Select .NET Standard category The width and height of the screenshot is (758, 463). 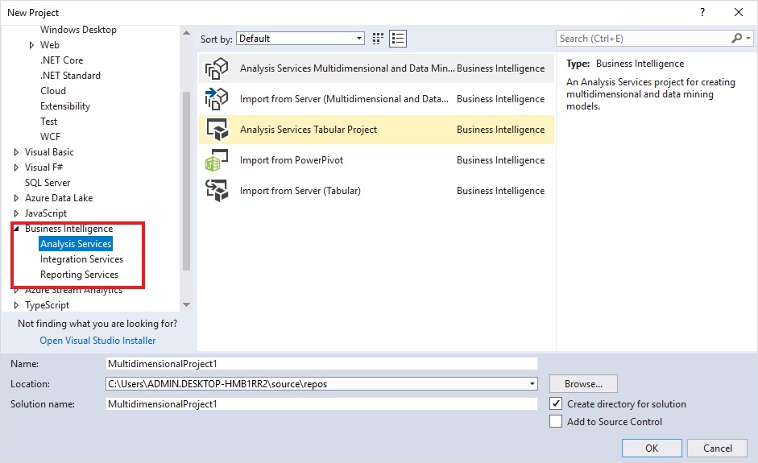(x=71, y=76)
